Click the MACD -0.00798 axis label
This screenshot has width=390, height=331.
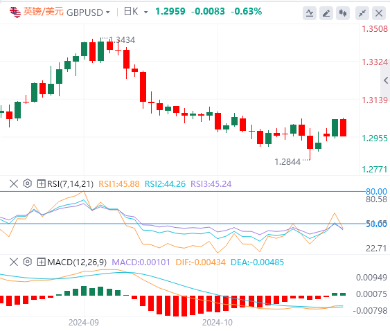370,311
